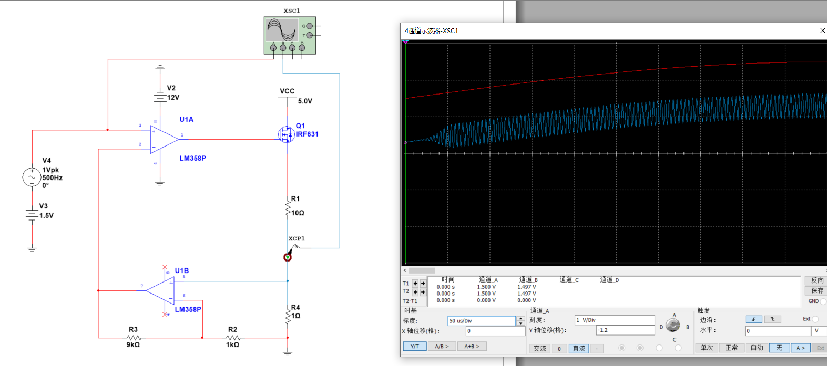
Task: Select rising edge trigger button
Action: click(x=753, y=319)
